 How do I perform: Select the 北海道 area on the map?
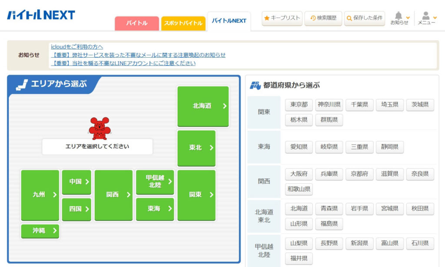point(203,106)
